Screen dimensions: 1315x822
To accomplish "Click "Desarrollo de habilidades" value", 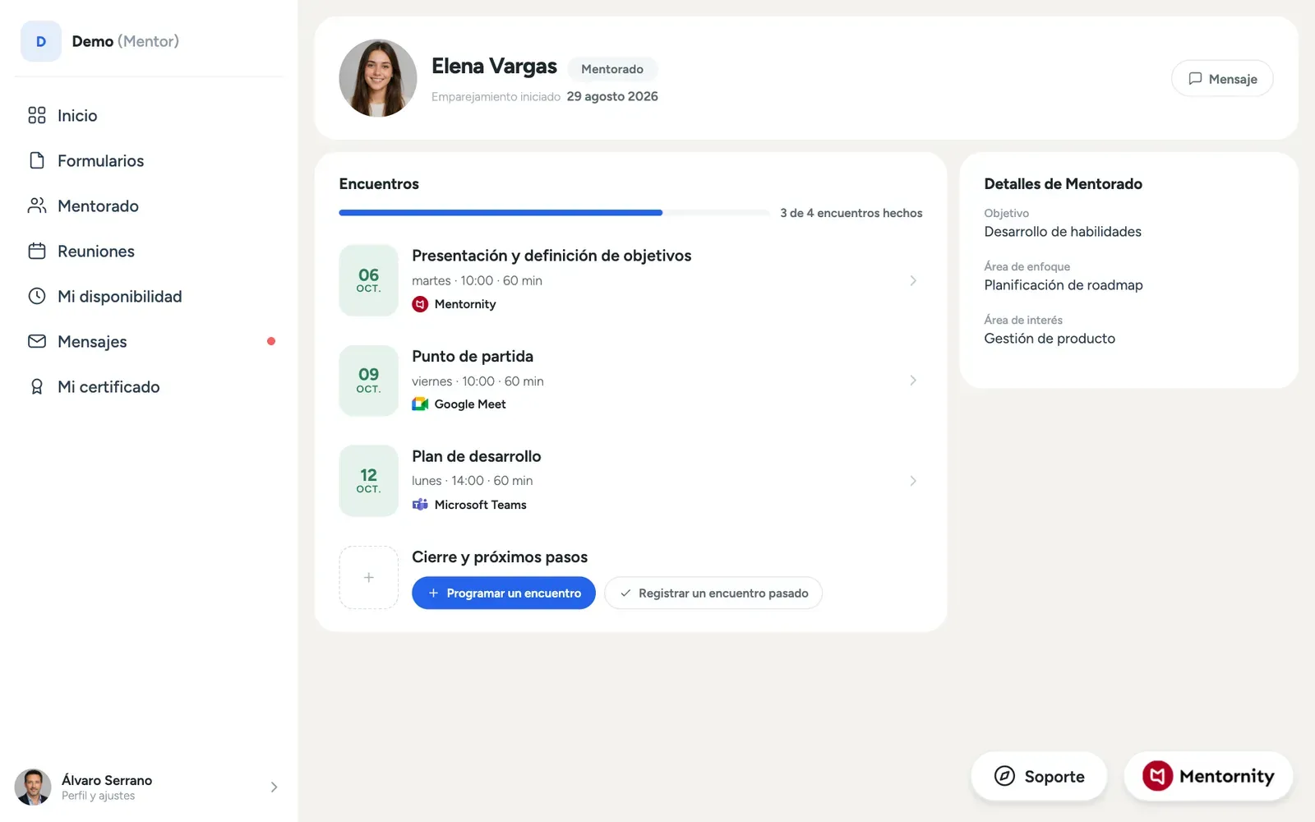I will (1063, 232).
